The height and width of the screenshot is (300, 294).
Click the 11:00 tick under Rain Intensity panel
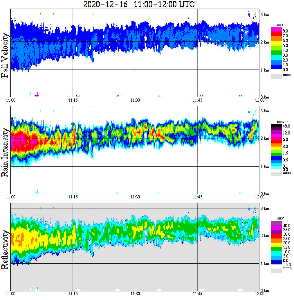[11, 197]
